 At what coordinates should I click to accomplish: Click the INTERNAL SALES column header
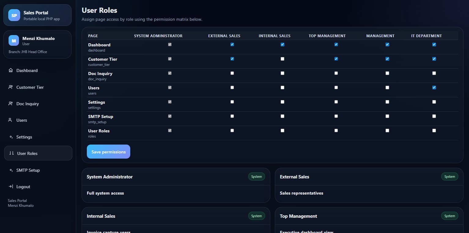(x=275, y=36)
